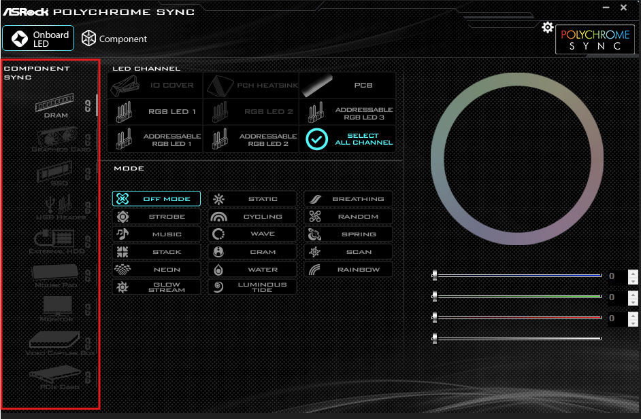Open the Component tab

click(x=114, y=39)
